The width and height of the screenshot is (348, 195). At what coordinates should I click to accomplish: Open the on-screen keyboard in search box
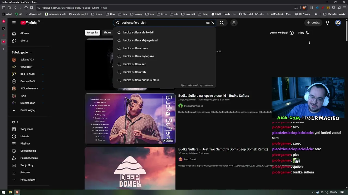(208, 23)
